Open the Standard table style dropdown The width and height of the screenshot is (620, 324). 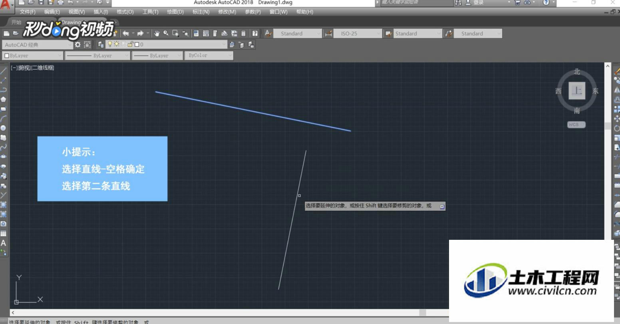[418, 34]
